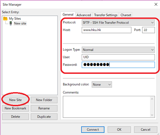Screen dimensions: 160x135
Task: Expand the Protocol dropdown
Action: pyautogui.click(x=118, y=22)
